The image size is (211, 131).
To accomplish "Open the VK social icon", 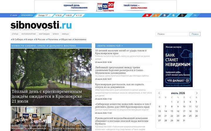I will (164, 15).
